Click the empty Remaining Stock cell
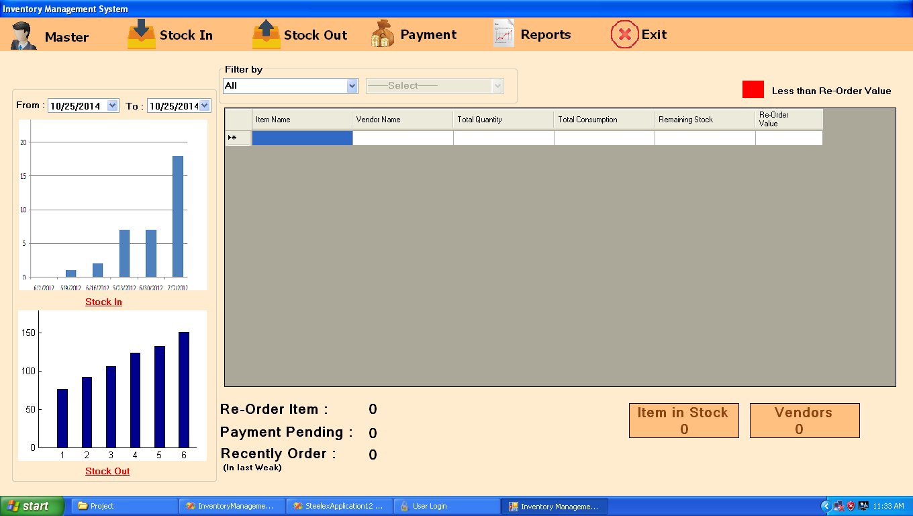 pos(705,138)
